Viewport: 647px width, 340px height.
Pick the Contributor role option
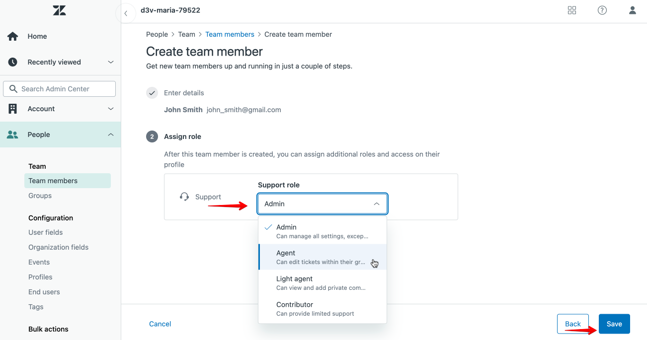click(x=322, y=309)
